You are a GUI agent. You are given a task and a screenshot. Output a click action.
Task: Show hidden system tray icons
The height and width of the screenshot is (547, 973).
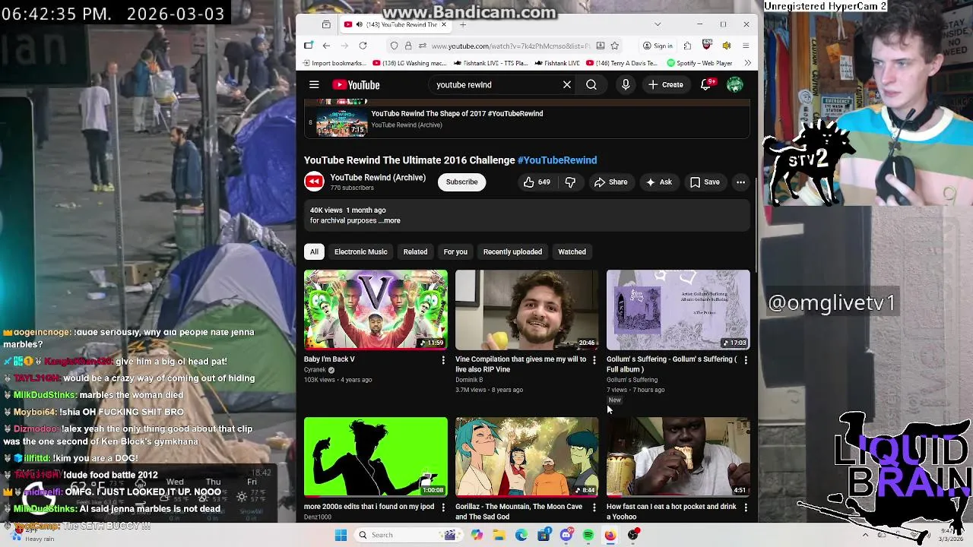click(865, 535)
